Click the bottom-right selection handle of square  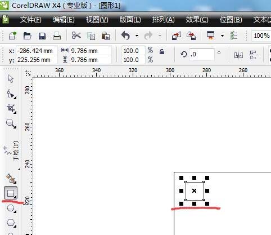coord(207,203)
